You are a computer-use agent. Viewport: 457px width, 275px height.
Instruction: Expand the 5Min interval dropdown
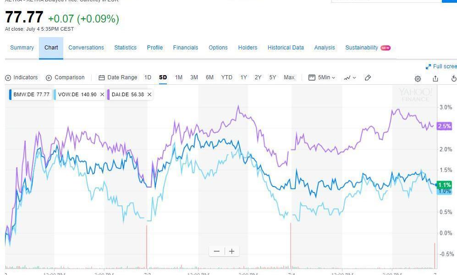click(x=322, y=77)
